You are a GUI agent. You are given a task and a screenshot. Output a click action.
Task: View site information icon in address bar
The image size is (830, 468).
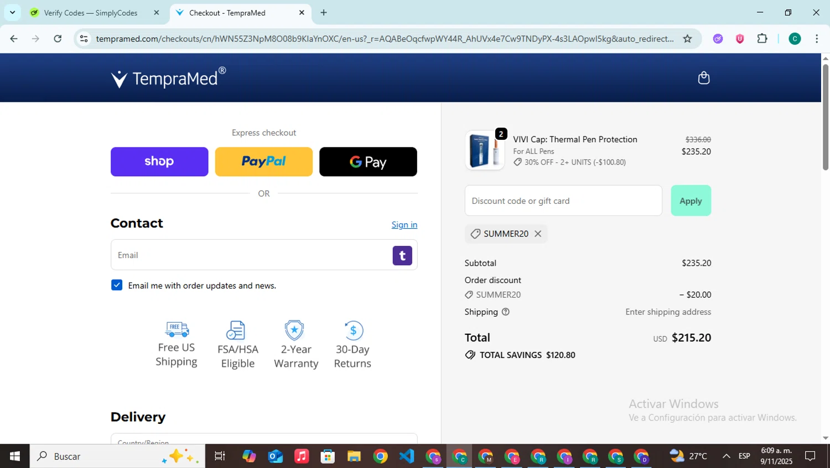coord(84,39)
